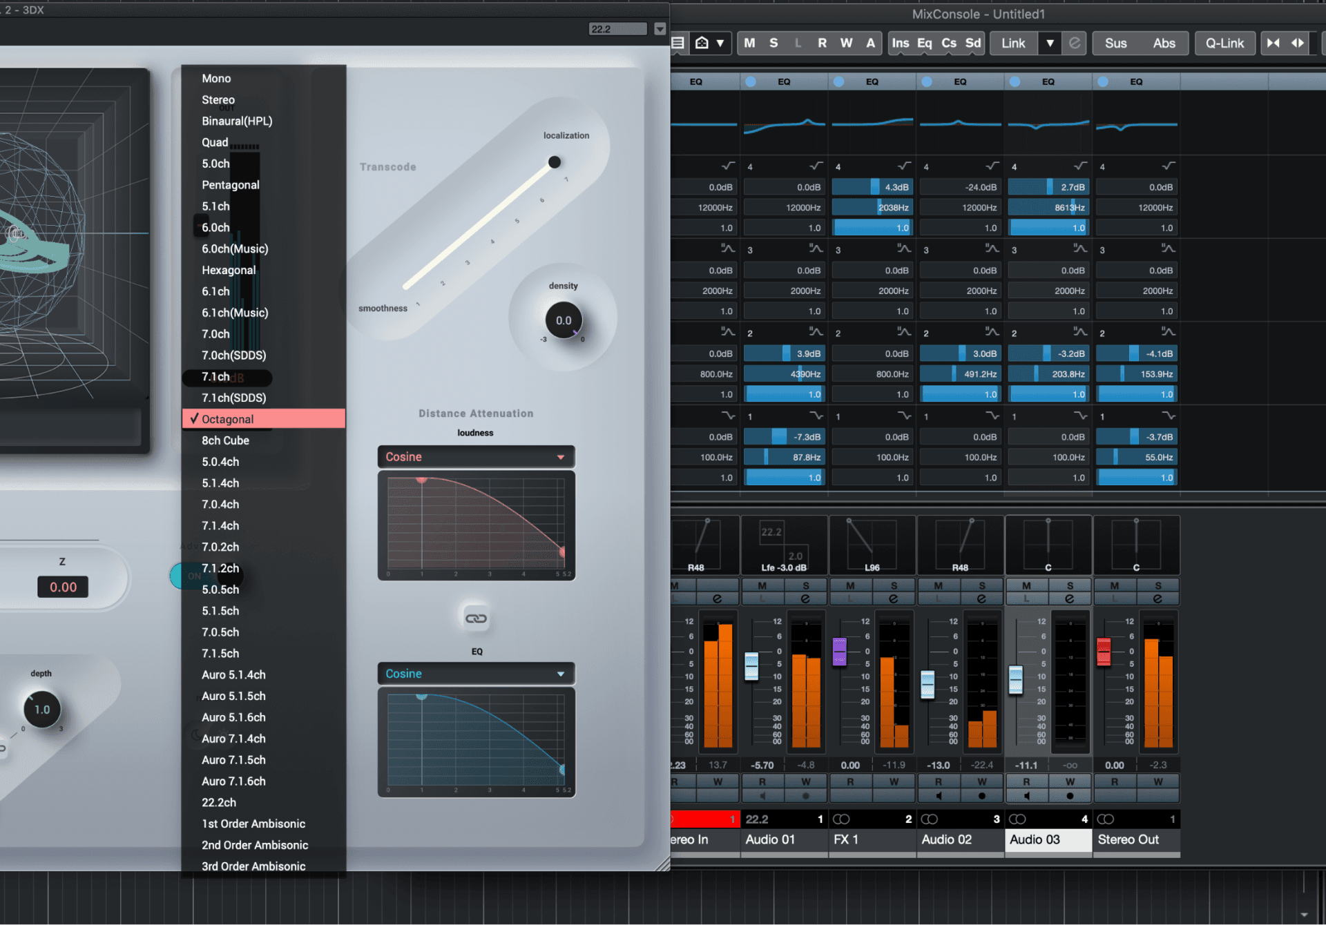Click the Link button in MixConsole toolbar

1013,43
